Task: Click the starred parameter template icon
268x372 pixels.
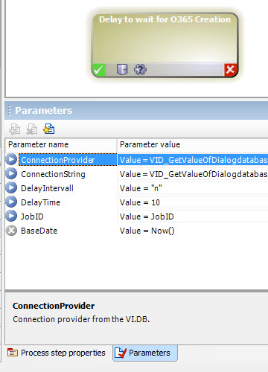Action: coord(49,129)
